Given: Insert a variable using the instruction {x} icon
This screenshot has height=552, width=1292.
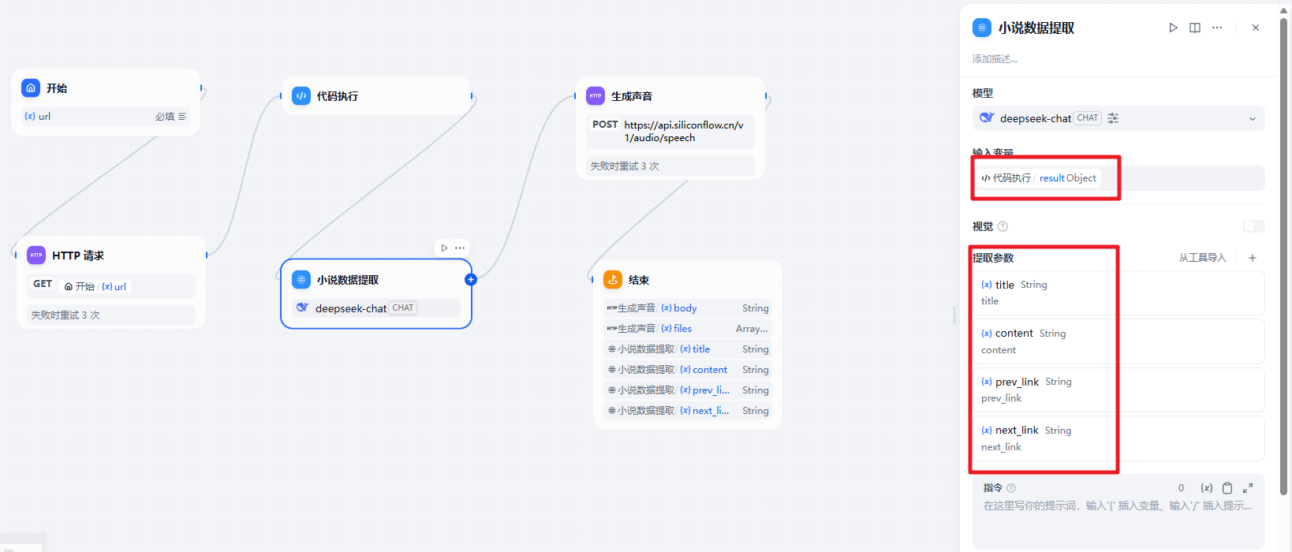Looking at the screenshot, I should pos(1206,488).
